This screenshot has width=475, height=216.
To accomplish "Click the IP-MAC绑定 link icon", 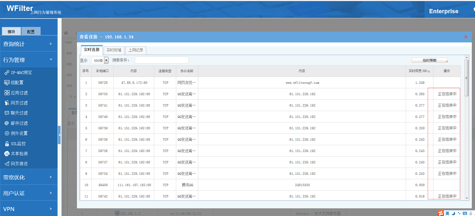I will (7, 72).
